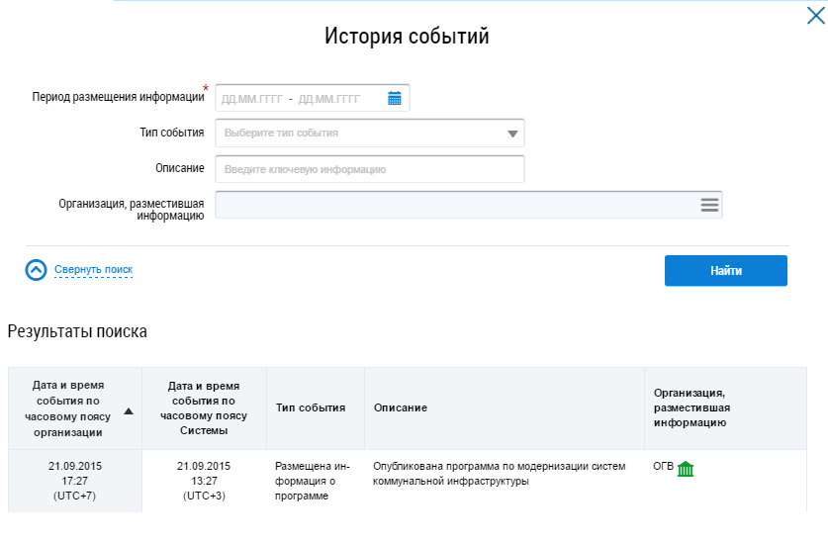Open the calendar picker for placement period
828x542 pixels.
(x=395, y=98)
